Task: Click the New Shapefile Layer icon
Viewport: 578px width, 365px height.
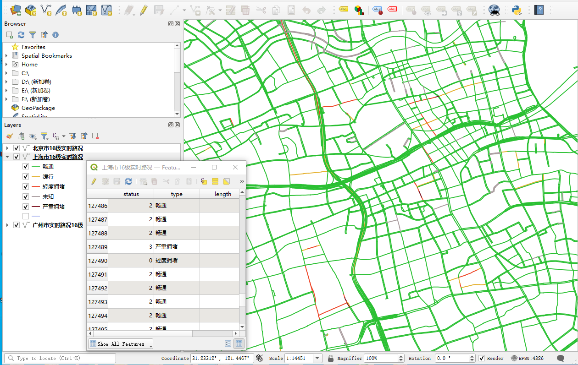Action: coord(46,10)
